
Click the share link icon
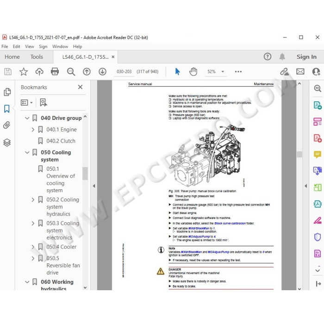pyautogui.click(x=284, y=72)
